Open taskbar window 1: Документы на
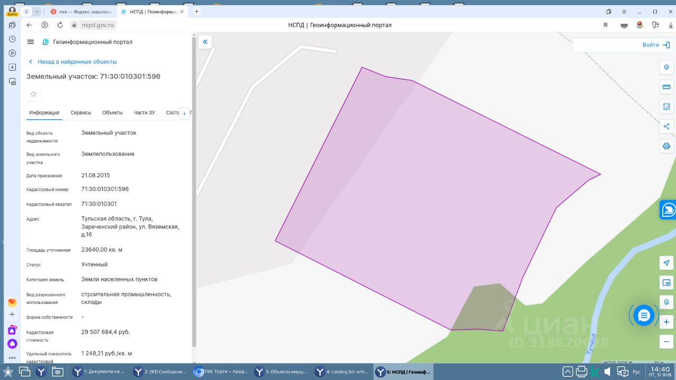 pyautogui.click(x=100, y=372)
